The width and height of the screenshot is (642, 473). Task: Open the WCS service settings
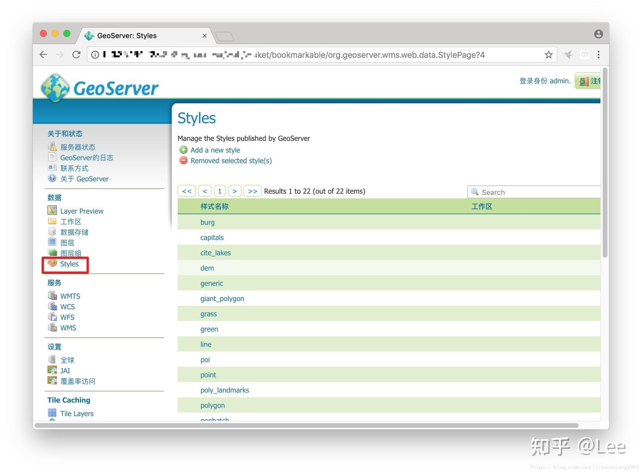[x=67, y=307]
